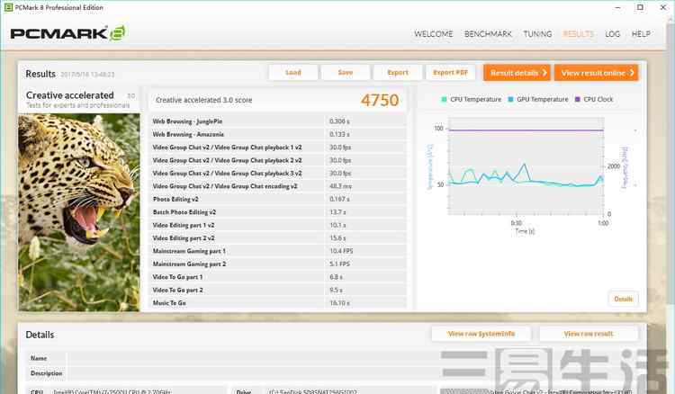Switch to the Benchmark tab
675x394 pixels.
coord(488,34)
